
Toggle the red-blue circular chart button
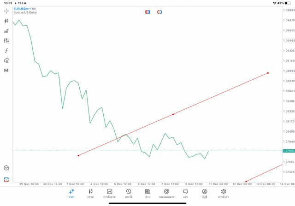click(159, 12)
